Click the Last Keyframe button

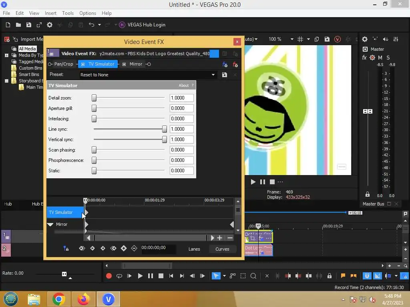point(113,248)
